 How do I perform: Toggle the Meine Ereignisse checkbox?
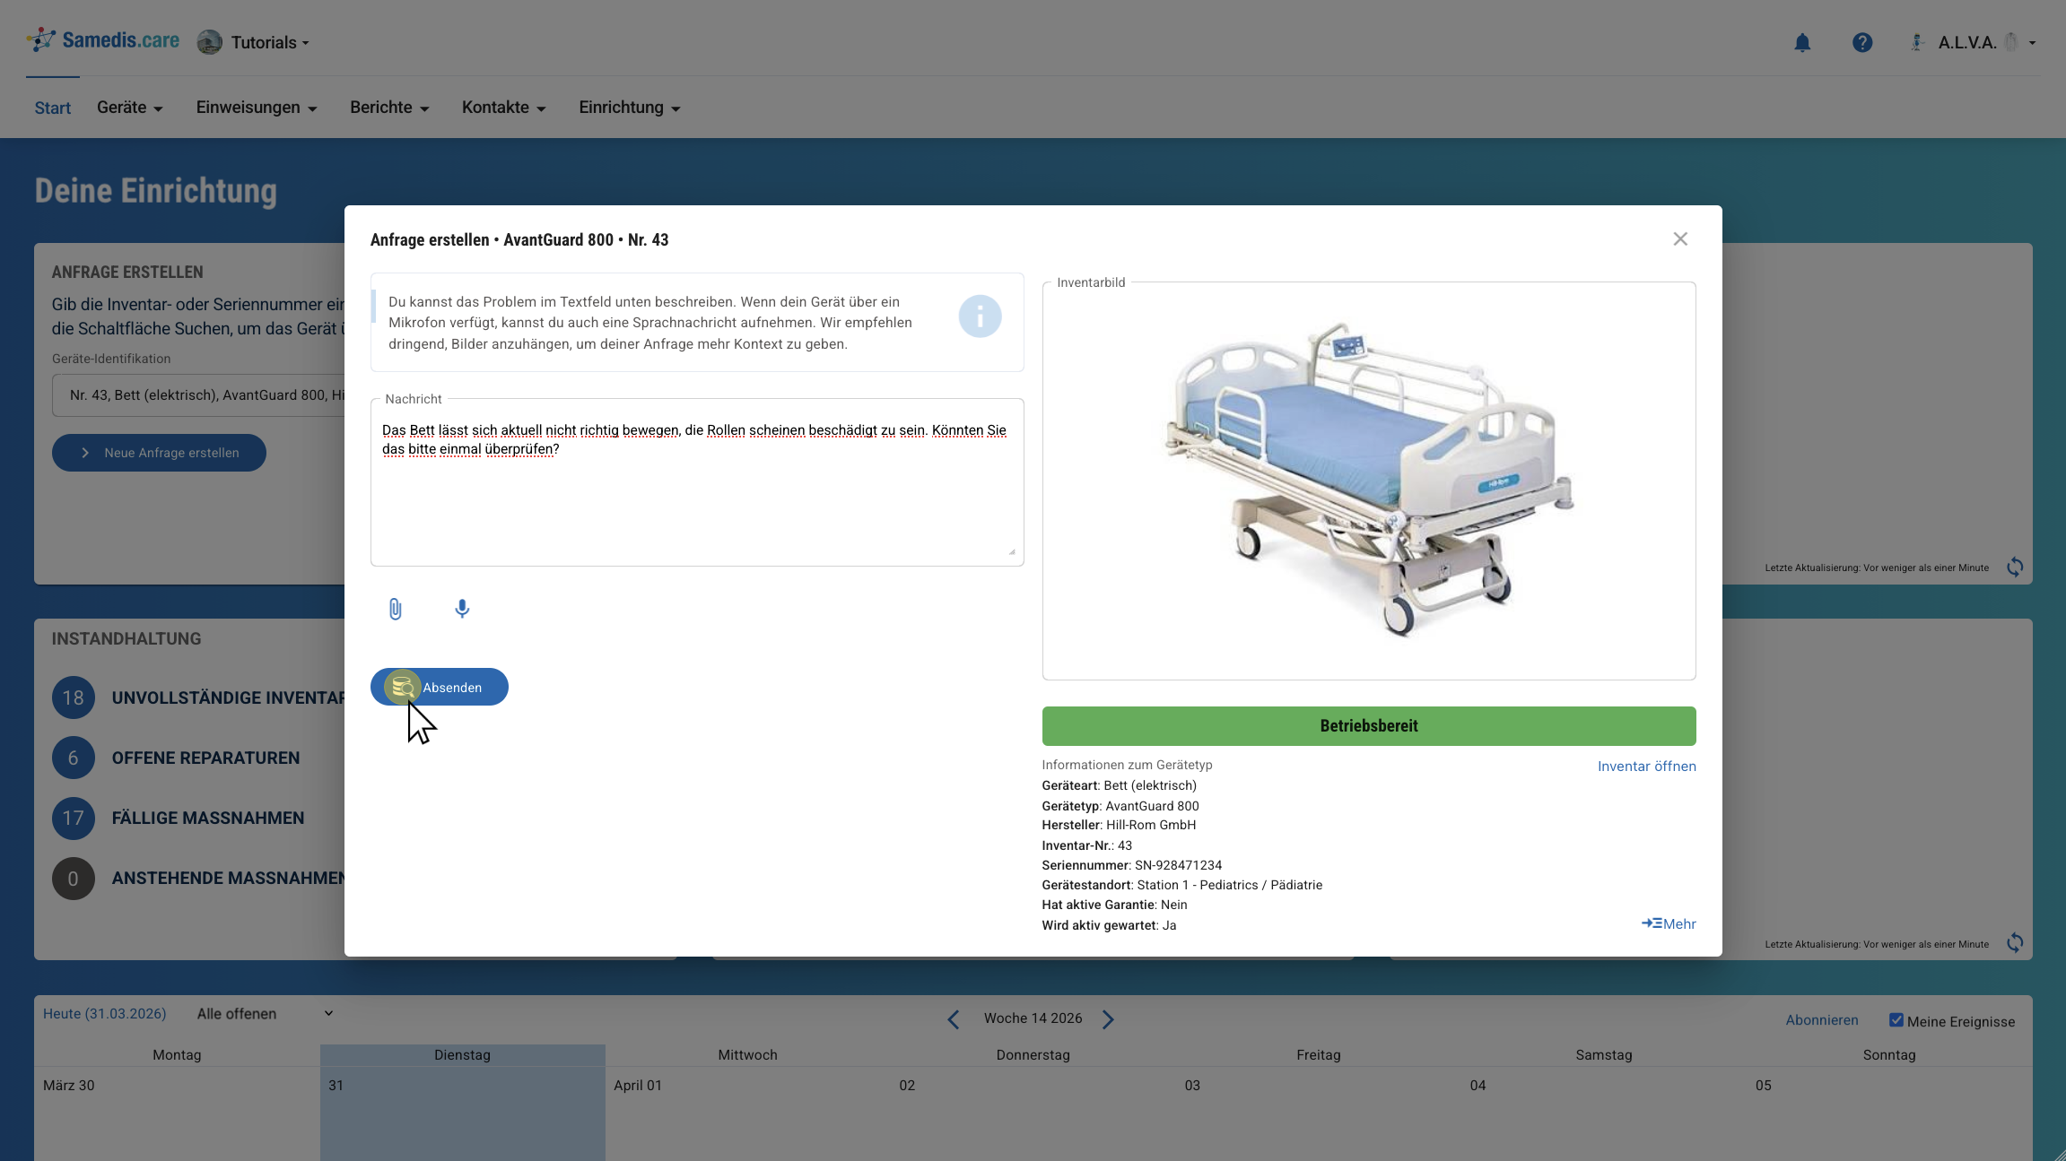(x=1896, y=1020)
